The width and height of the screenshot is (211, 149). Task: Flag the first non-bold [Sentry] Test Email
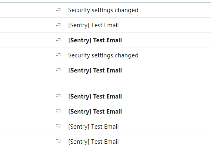(58, 25)
